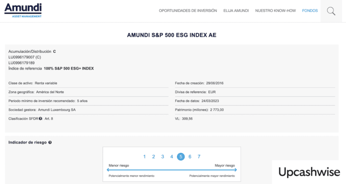Open Oportunidades de Inversión menu

pos(188,10)
